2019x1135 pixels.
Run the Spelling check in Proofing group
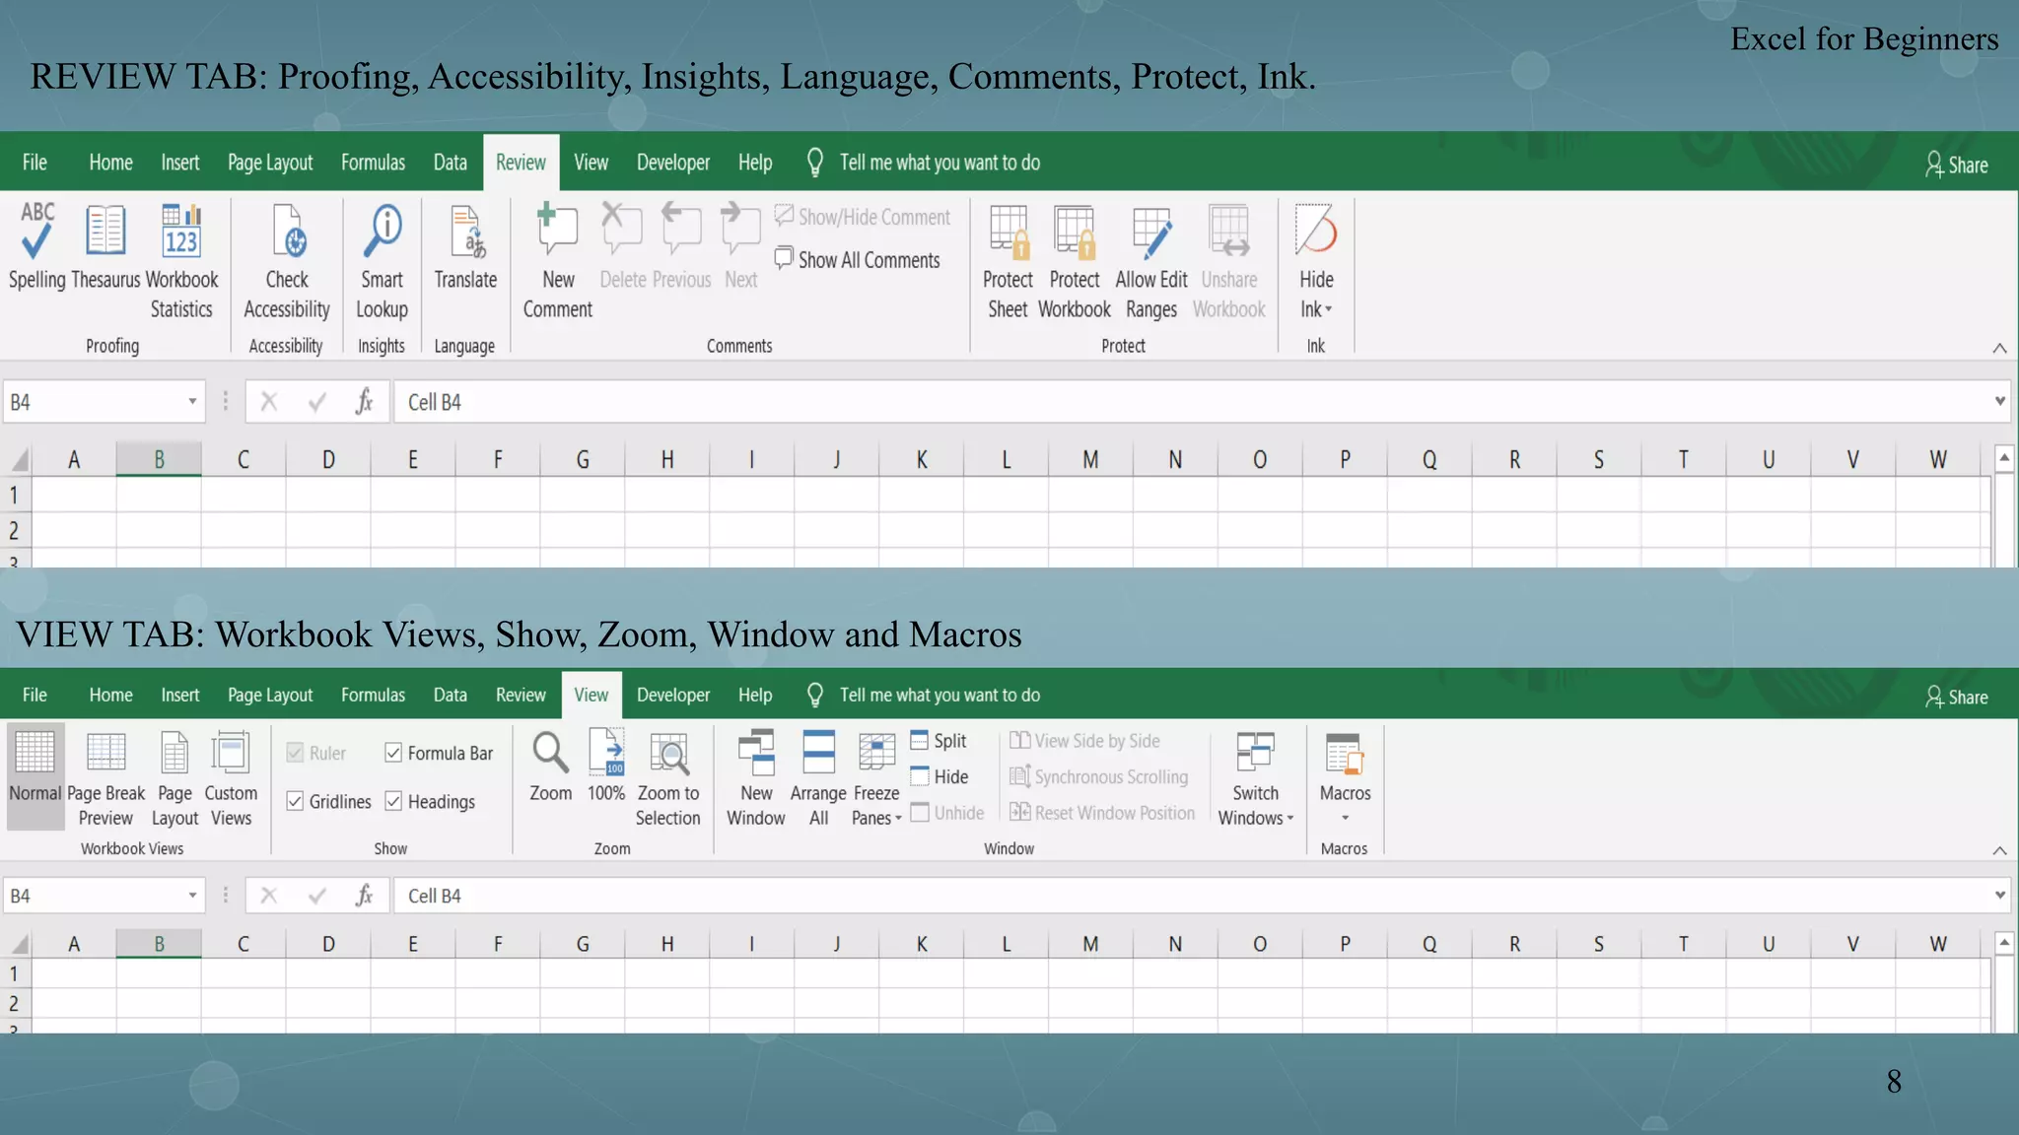[36, 246]
